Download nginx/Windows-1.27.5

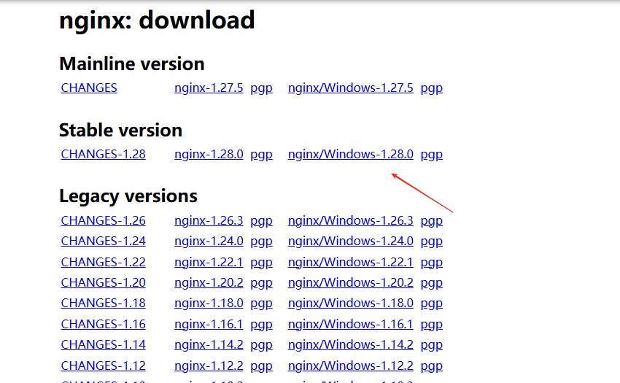click(350, 88)
